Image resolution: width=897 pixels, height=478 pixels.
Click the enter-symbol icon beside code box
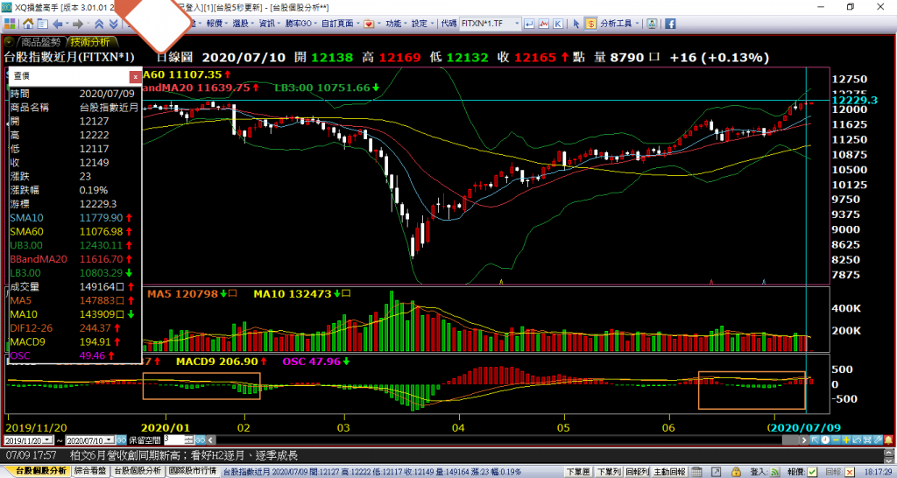[x=529, y=24]
